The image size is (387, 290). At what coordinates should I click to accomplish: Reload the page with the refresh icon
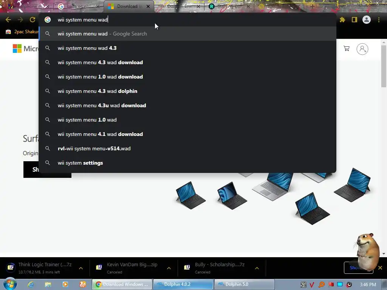[33, 20]
